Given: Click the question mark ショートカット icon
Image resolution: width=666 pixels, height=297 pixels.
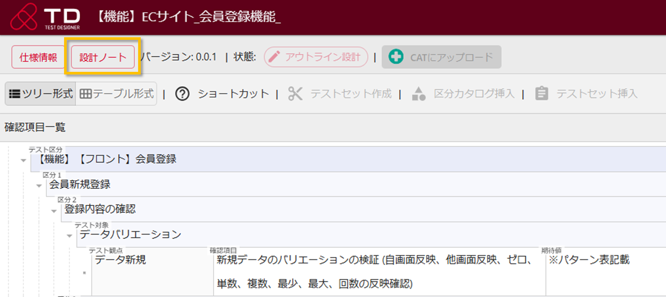Looking at the screenshot, I should tap(182, 94).
